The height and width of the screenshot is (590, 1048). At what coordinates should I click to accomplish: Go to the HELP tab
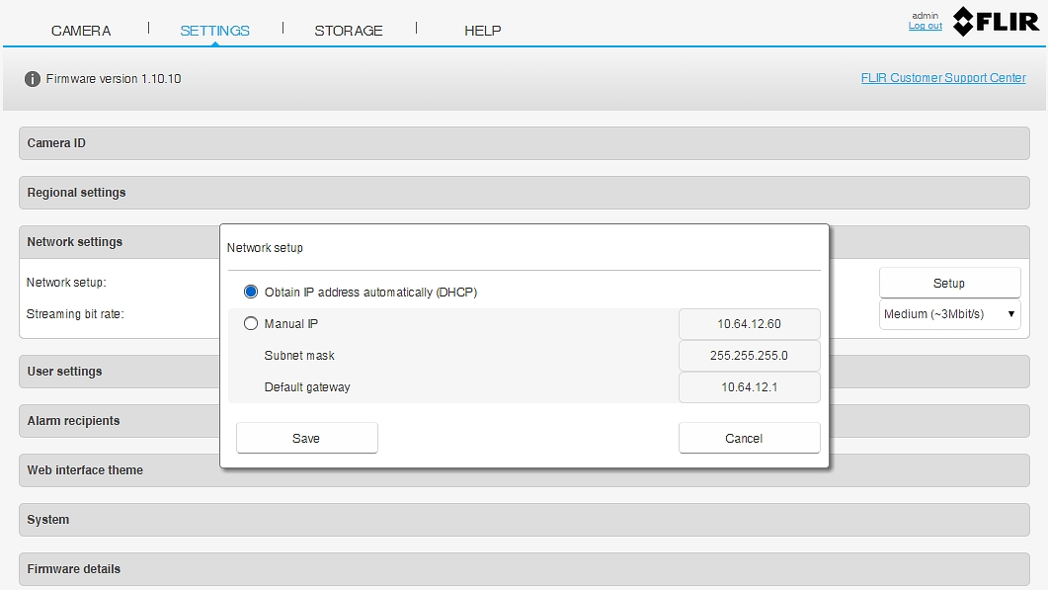(x=482, y=31)
